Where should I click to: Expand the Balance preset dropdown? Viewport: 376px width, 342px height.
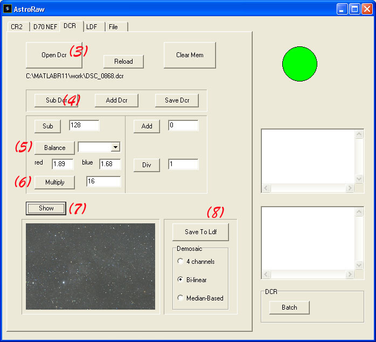coord(115,147)
